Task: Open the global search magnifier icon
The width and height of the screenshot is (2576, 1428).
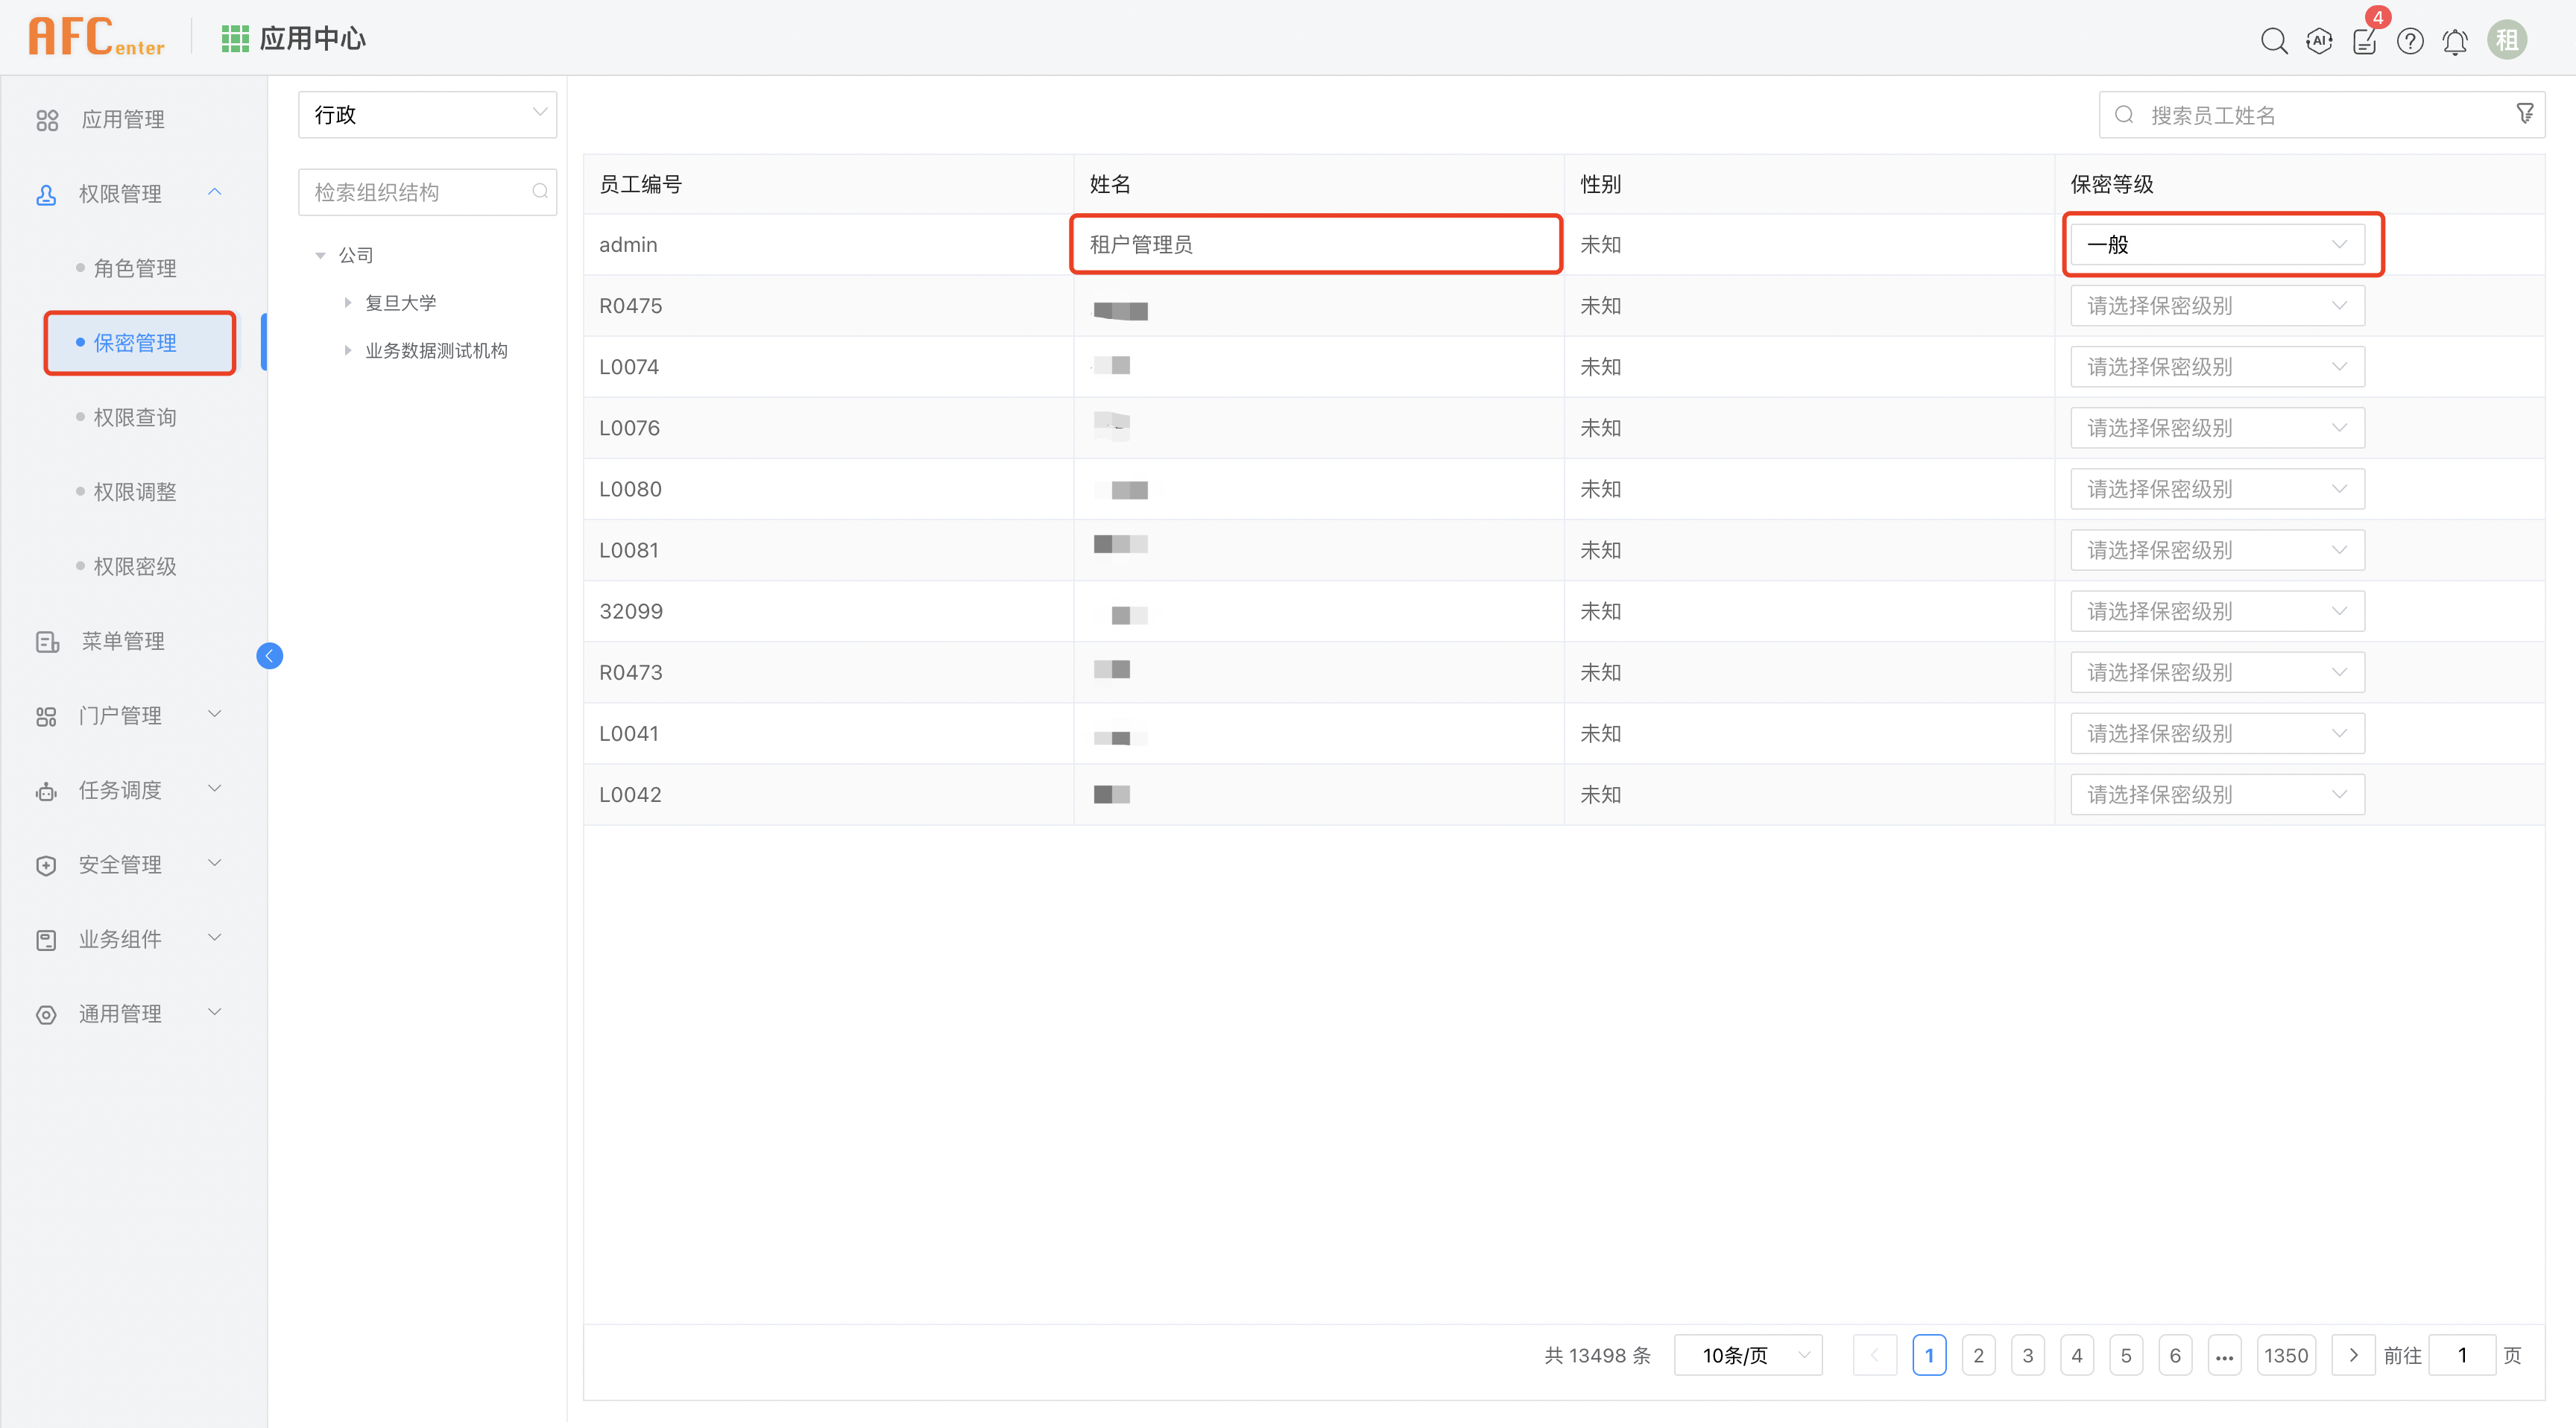Action: coord(2273,40)
